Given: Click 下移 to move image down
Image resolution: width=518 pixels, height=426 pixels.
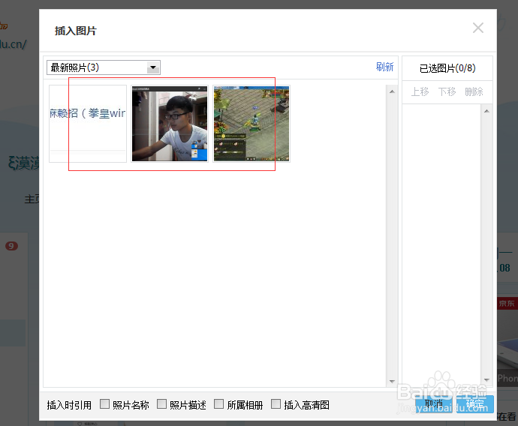Looking at the screenshot, I should pyautogui.click(x=447, y=91).
